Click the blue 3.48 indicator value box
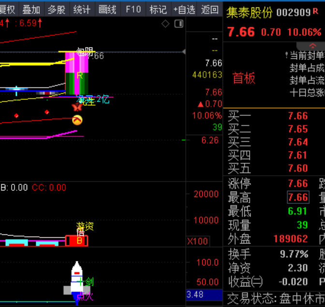325x307 pixels. [x=204, y=294]
